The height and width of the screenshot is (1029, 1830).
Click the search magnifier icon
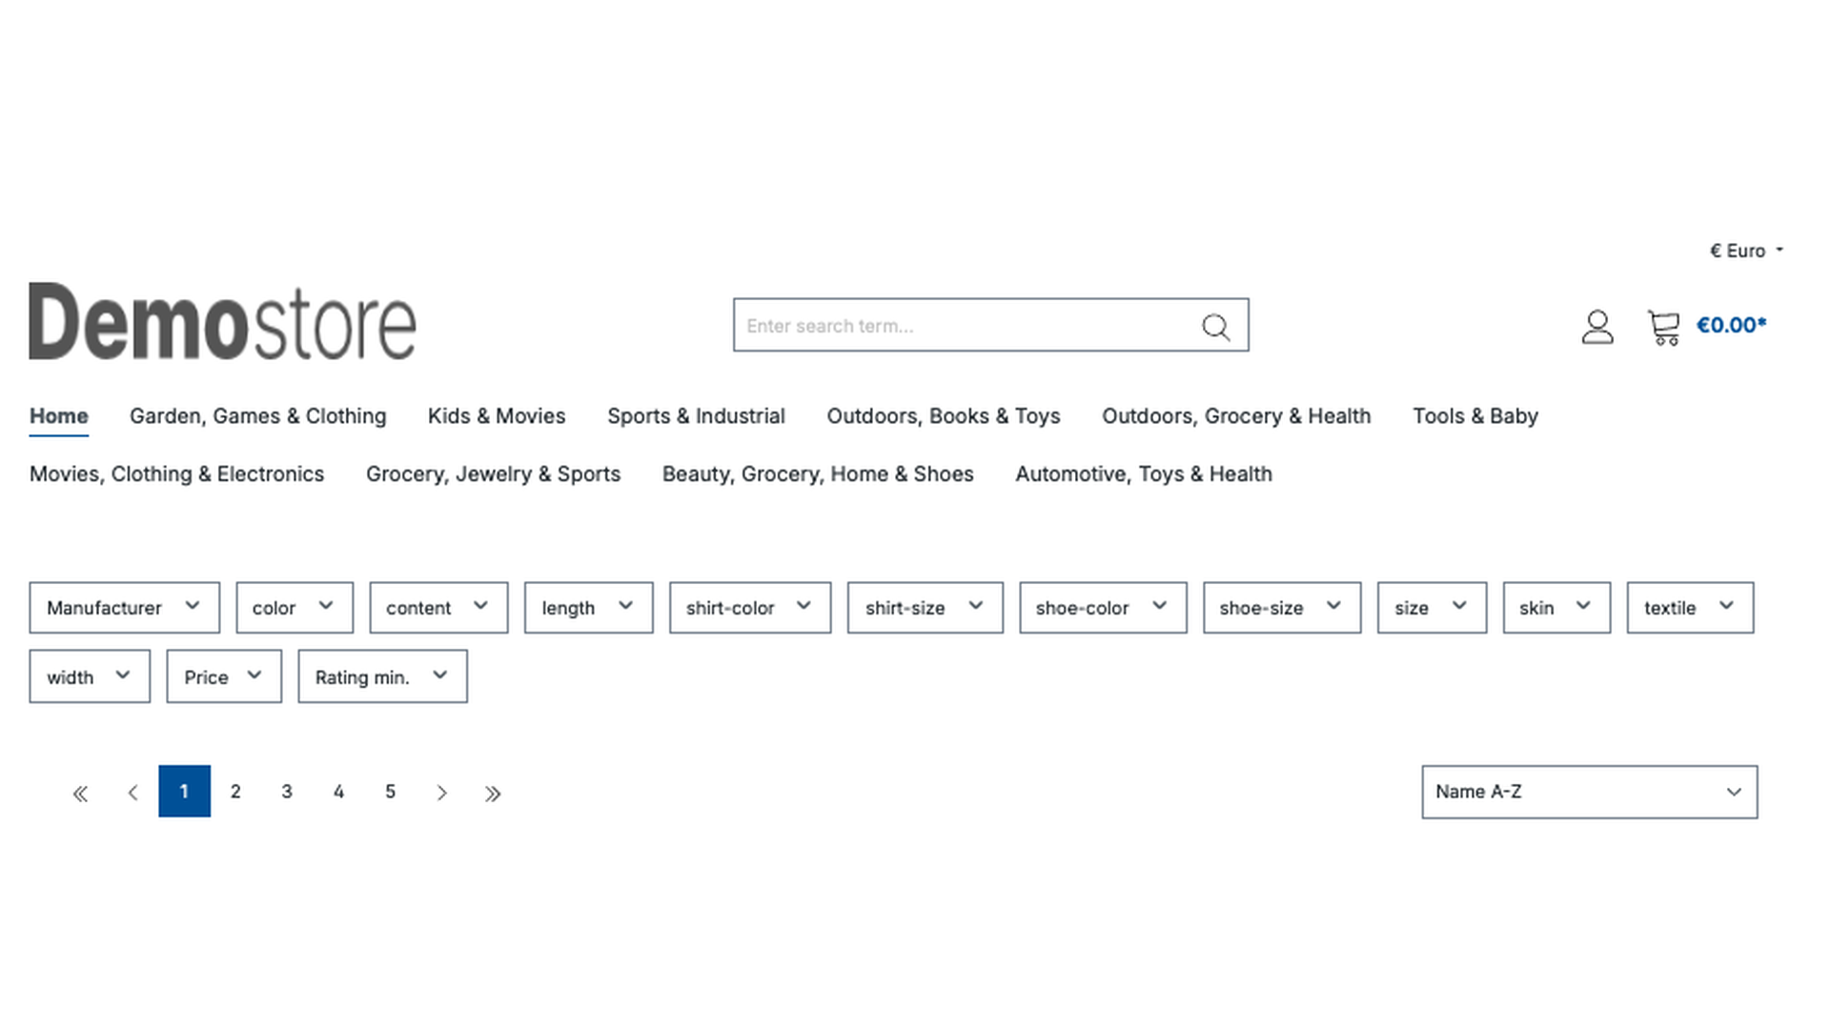[x=1215, y=327]
